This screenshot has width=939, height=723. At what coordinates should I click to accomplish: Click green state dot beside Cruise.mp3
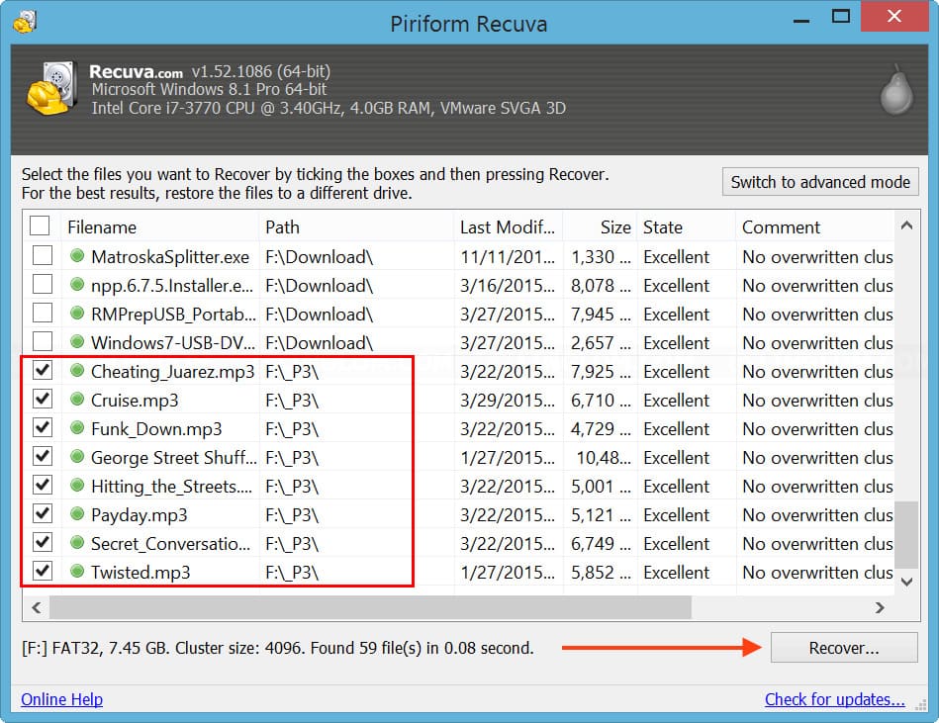pyautogui.click(x=77, y=401)
